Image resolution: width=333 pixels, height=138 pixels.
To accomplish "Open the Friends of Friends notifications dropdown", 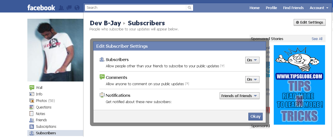I will tap(240, 96).
